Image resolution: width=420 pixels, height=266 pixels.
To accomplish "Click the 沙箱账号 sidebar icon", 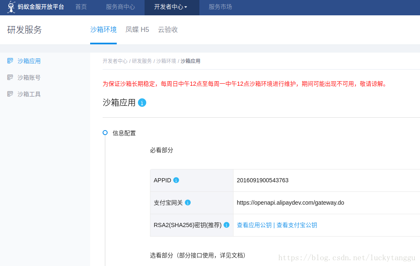I will (10, 77).
